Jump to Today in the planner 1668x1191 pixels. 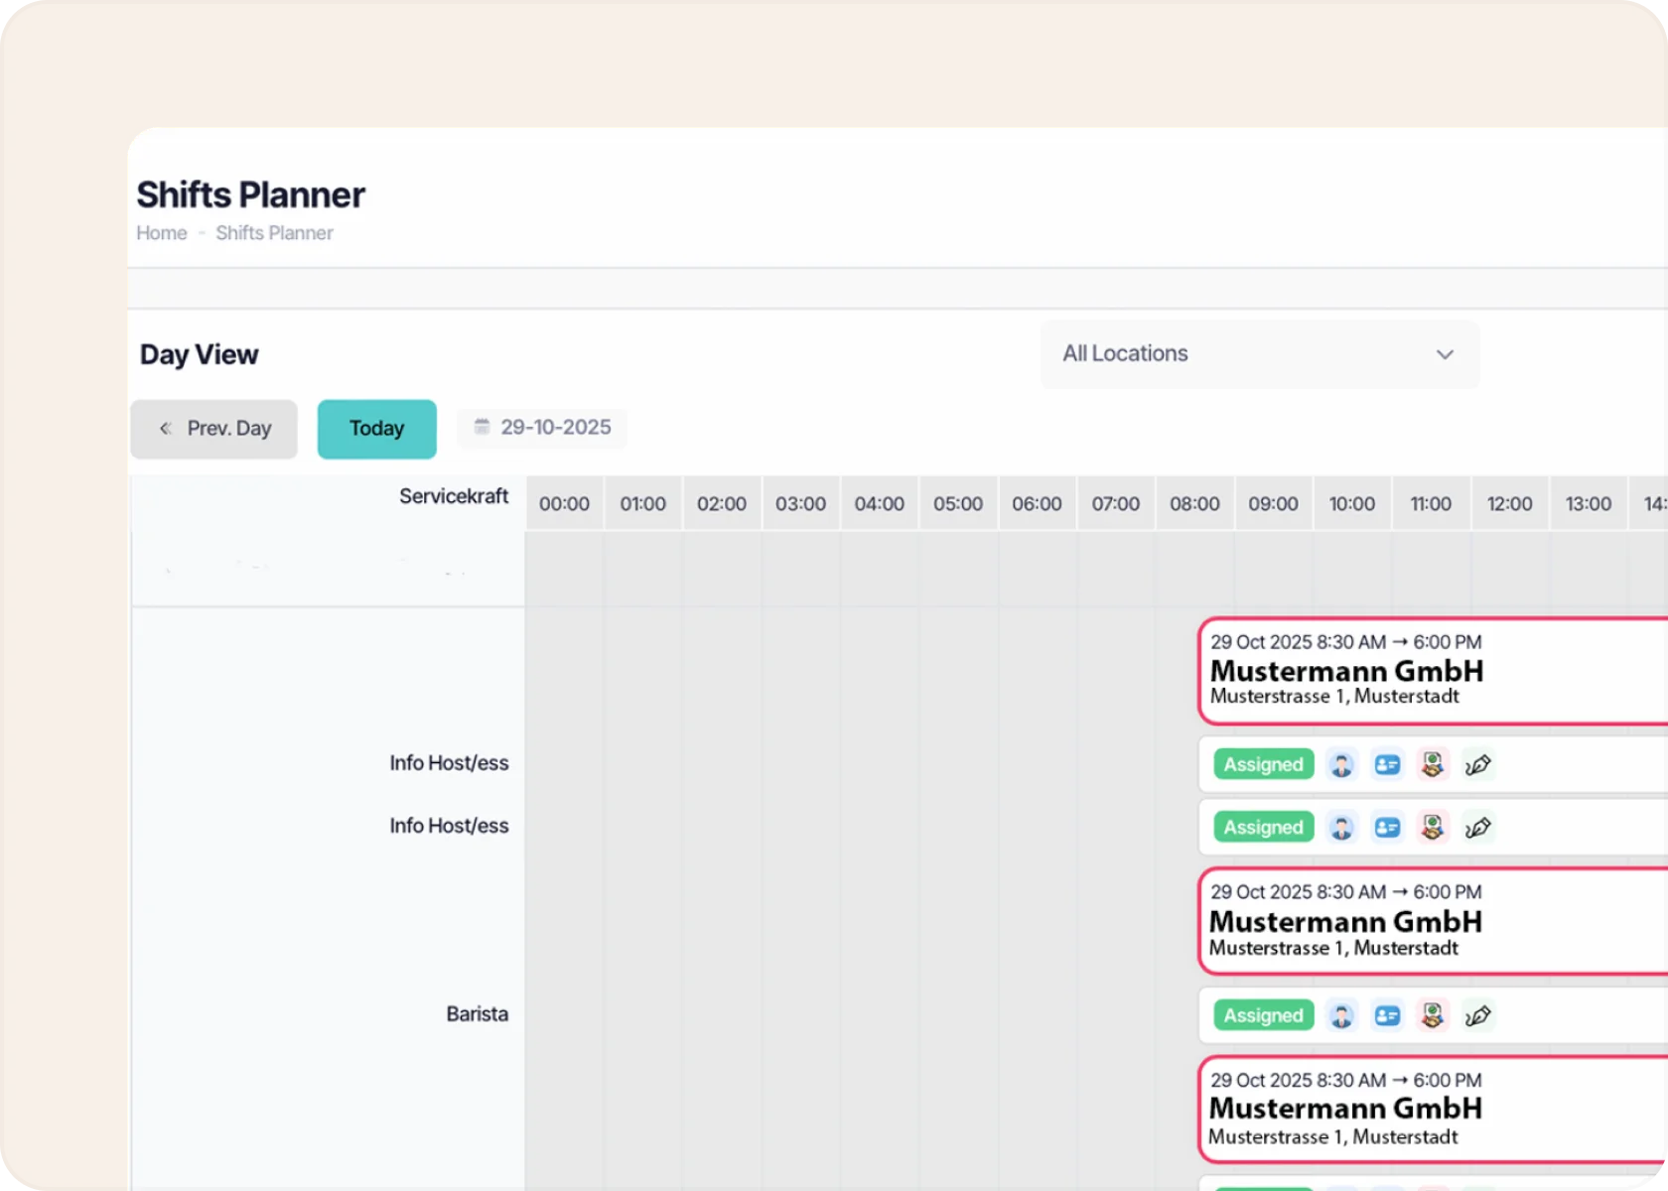tap(377, 429)
